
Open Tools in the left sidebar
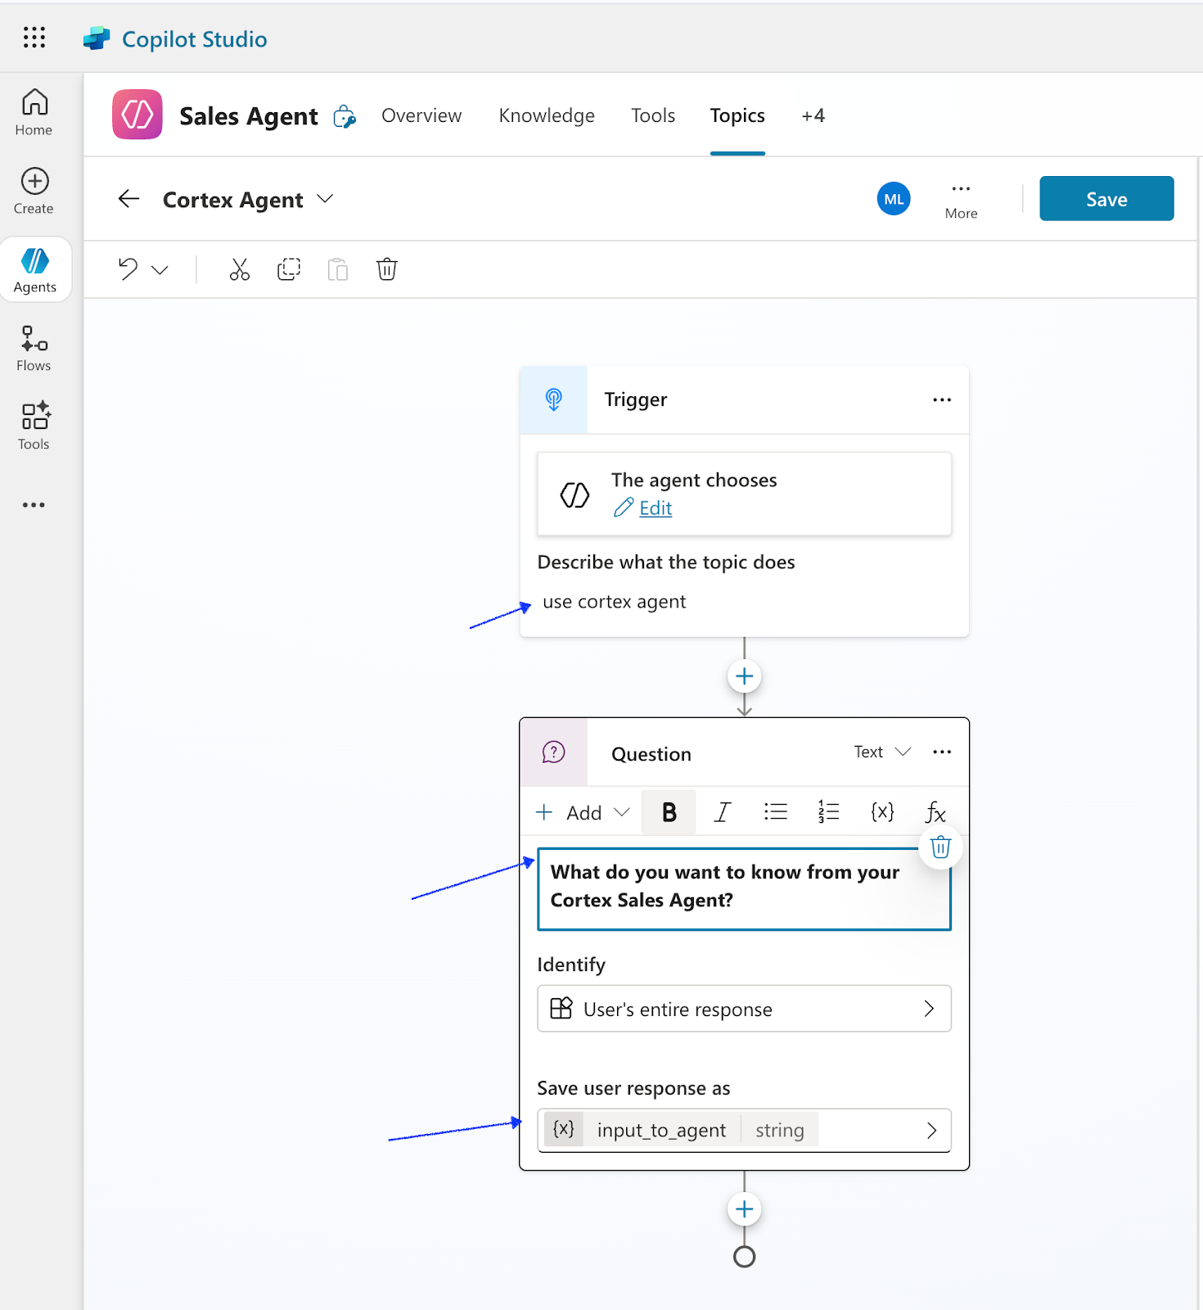[34, 427]
